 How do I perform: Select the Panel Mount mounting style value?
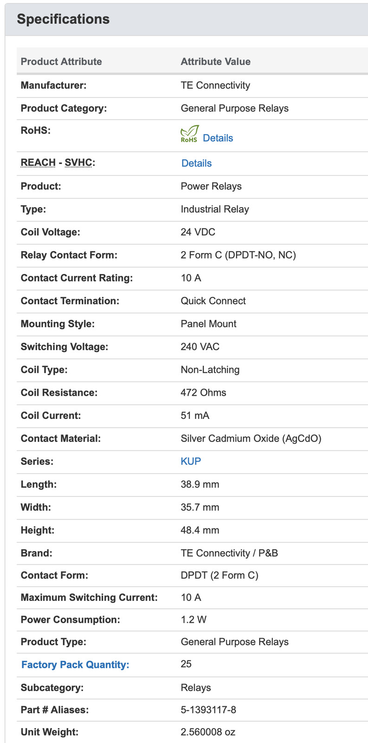pos(208,324)
